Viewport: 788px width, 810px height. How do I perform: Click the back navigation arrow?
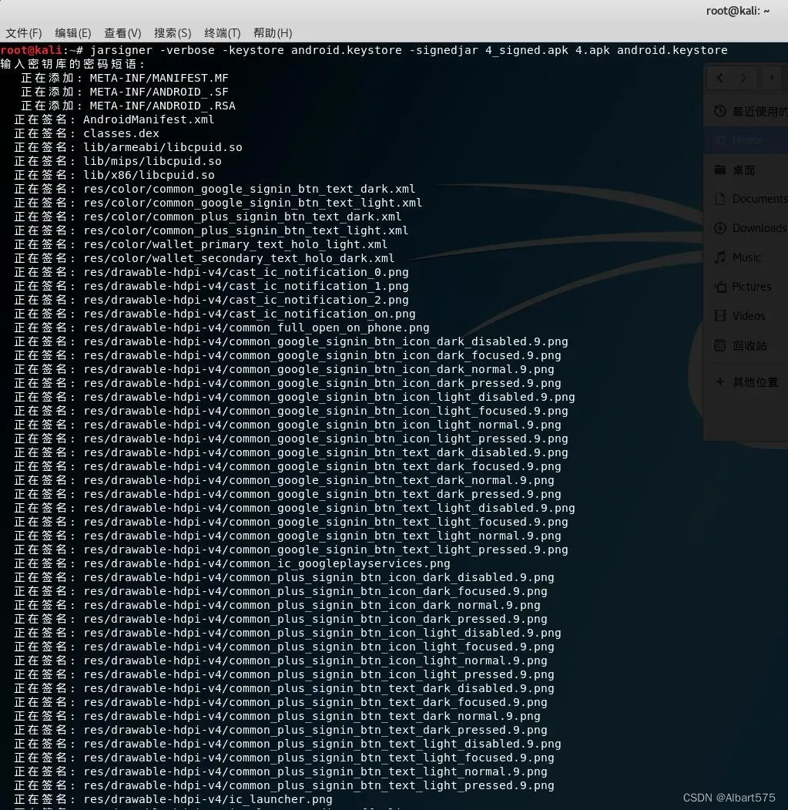[x=719, y=78]
